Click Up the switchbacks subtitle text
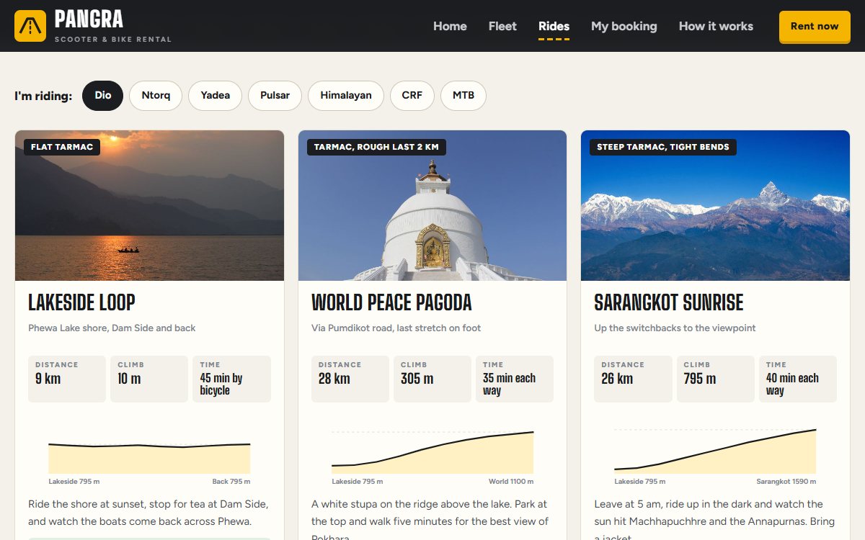 (675, 328)
